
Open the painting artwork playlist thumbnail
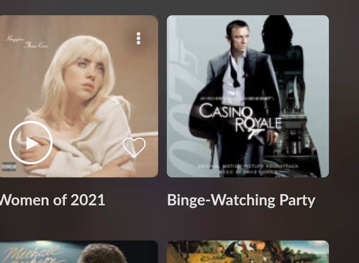(x=248, y=252)
